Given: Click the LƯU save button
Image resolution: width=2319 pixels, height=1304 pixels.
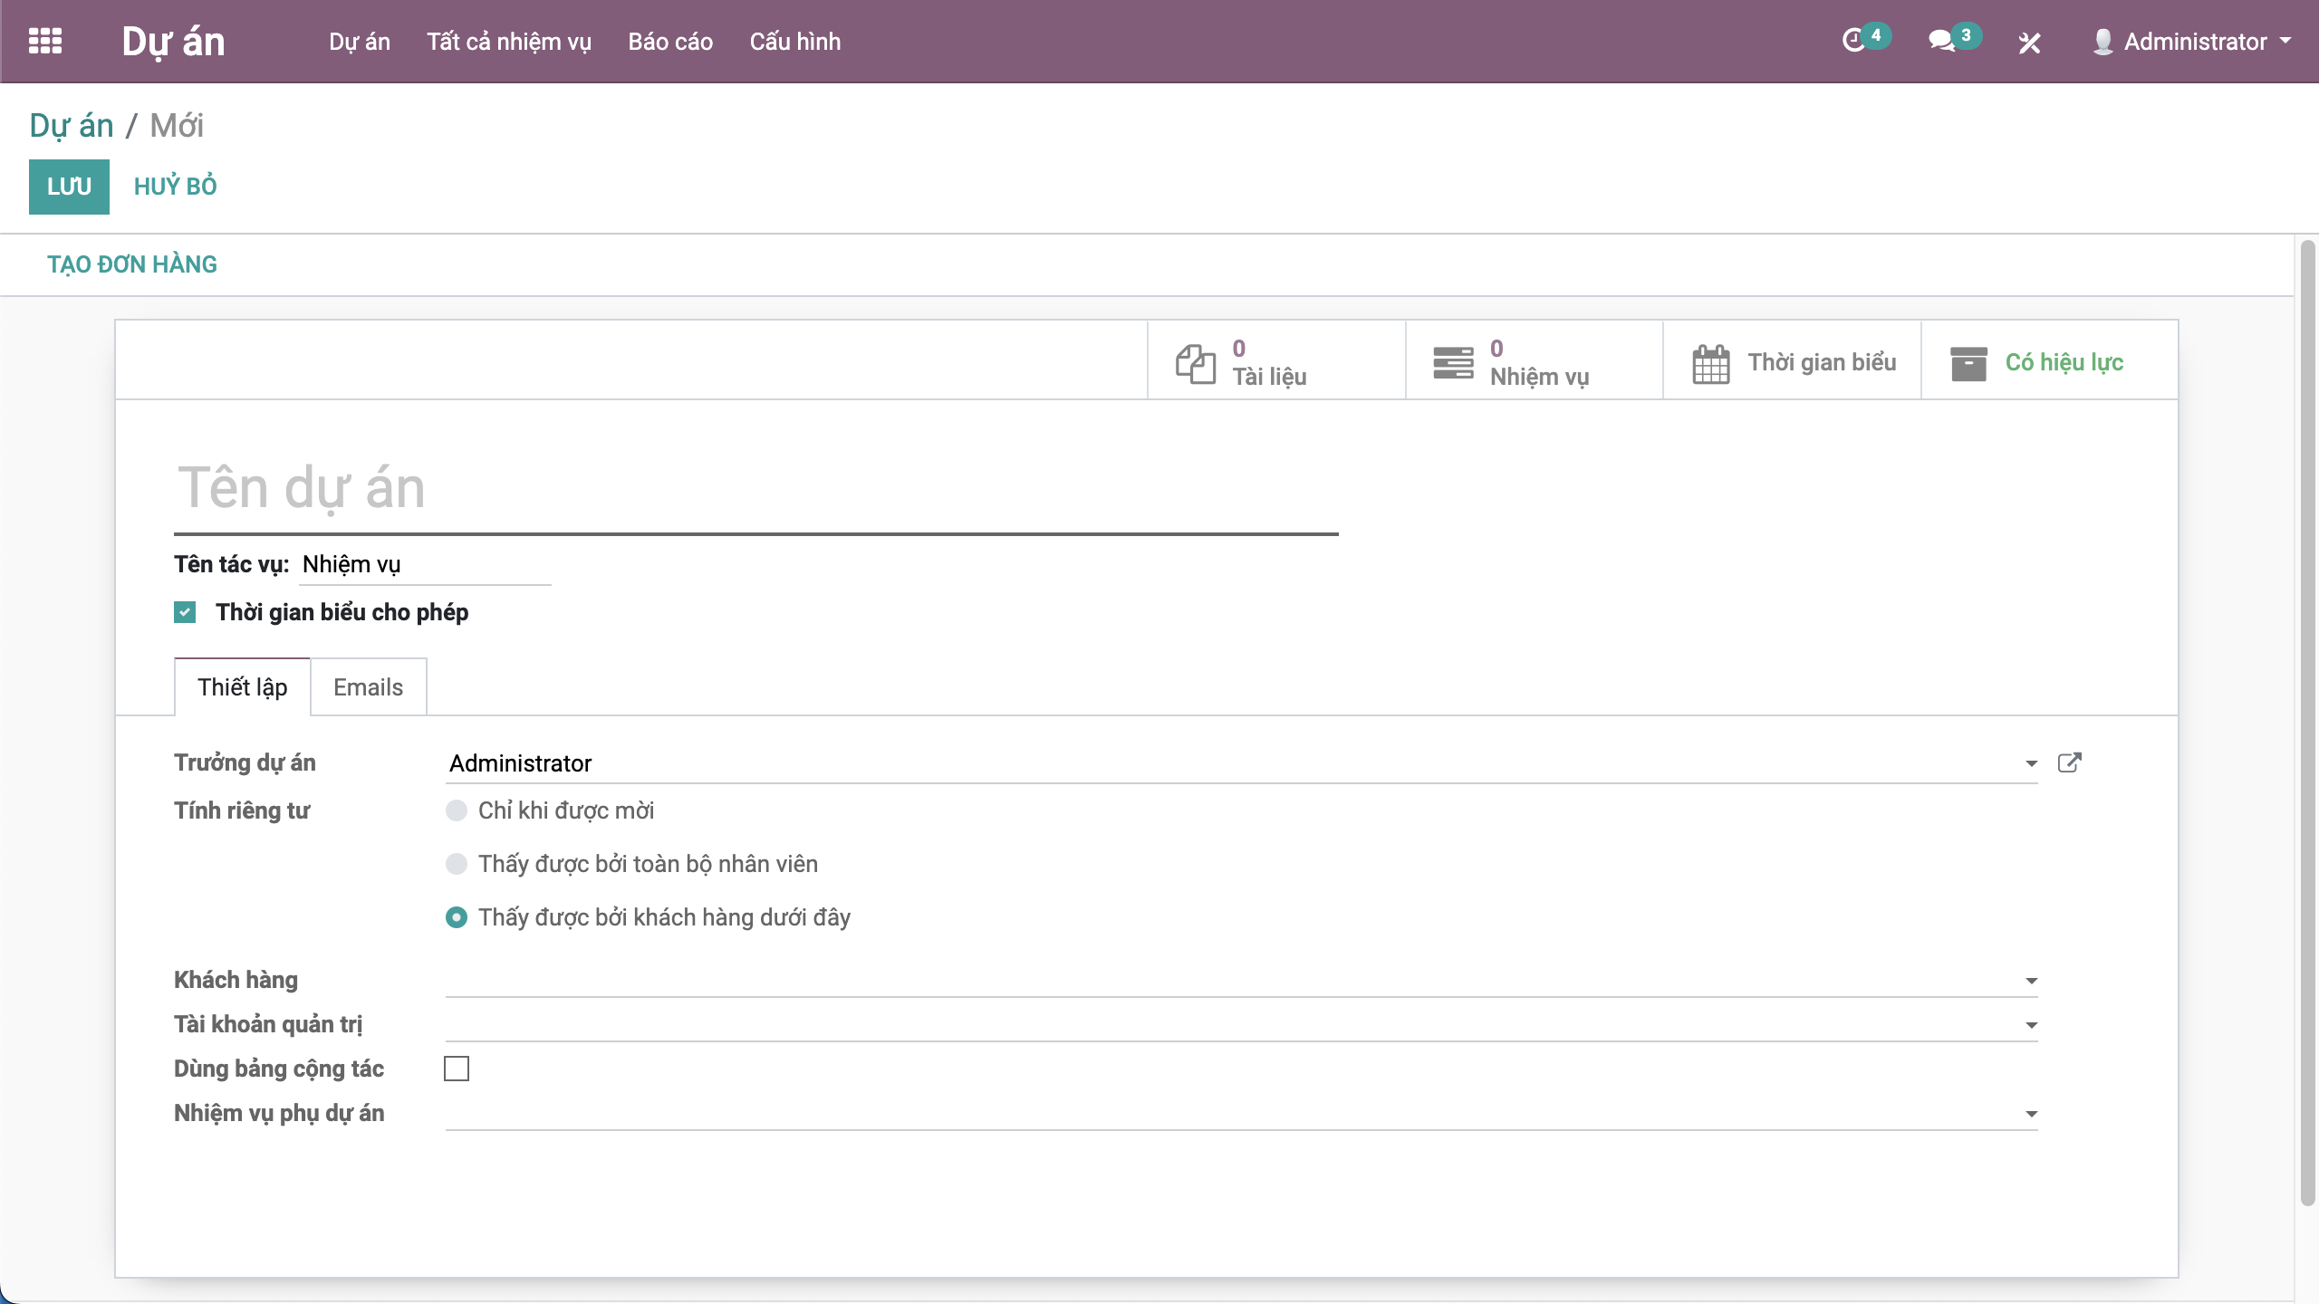Looking at the screenshot, I should click(x=69, y=187).
